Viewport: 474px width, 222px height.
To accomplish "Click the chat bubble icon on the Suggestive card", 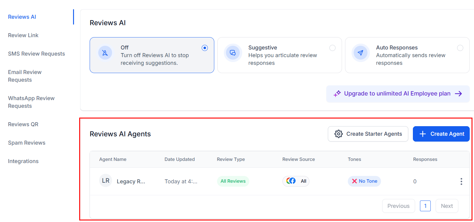I will coord(233,53).
